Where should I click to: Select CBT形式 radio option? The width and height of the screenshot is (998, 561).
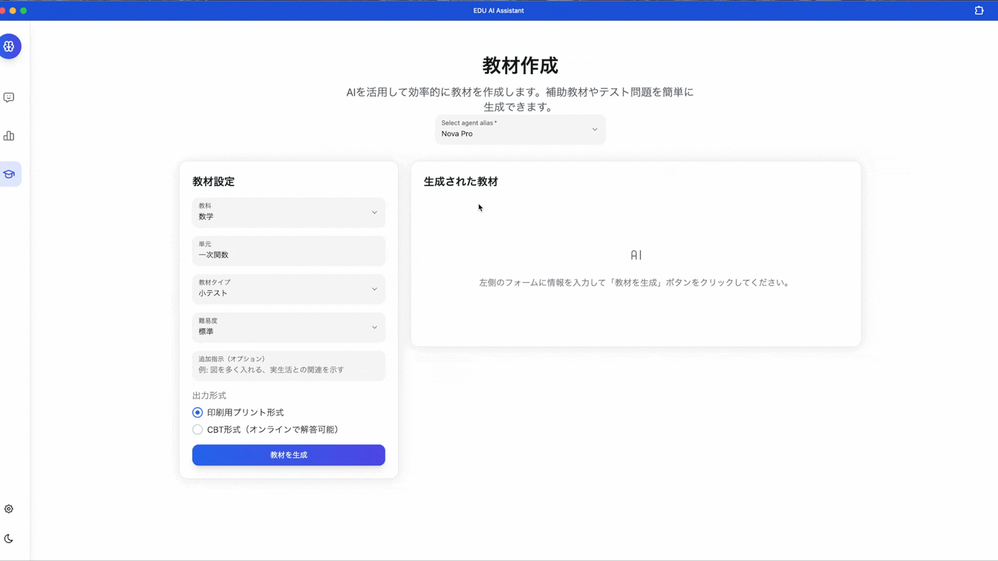pyautogui.click(x=198, y=430)
